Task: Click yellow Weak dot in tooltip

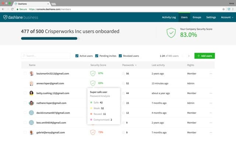Action: [91, 108]
